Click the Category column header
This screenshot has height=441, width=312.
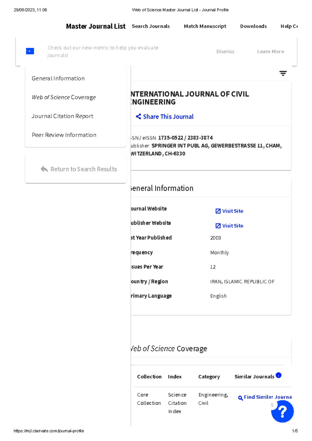pyautogui.click(x=209, y=377)
